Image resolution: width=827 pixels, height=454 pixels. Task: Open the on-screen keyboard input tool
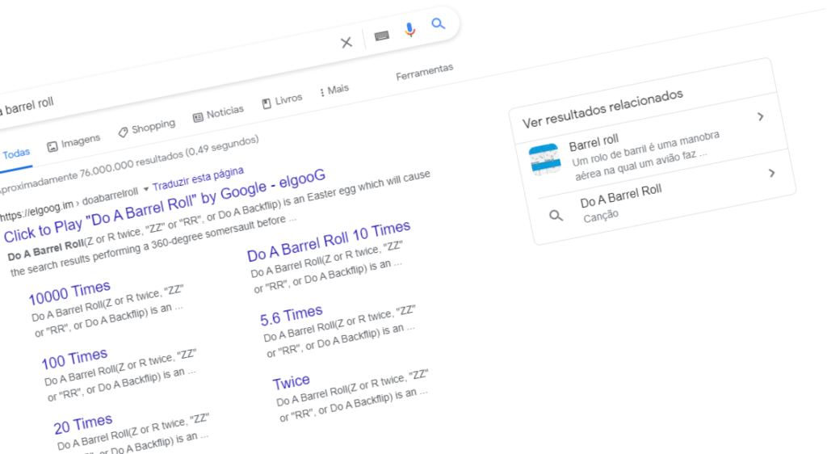[x=381, y=36]
